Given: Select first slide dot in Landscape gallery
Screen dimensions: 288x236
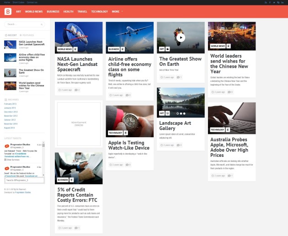Looking at the screenshot, I should click(x=178, y=113).
